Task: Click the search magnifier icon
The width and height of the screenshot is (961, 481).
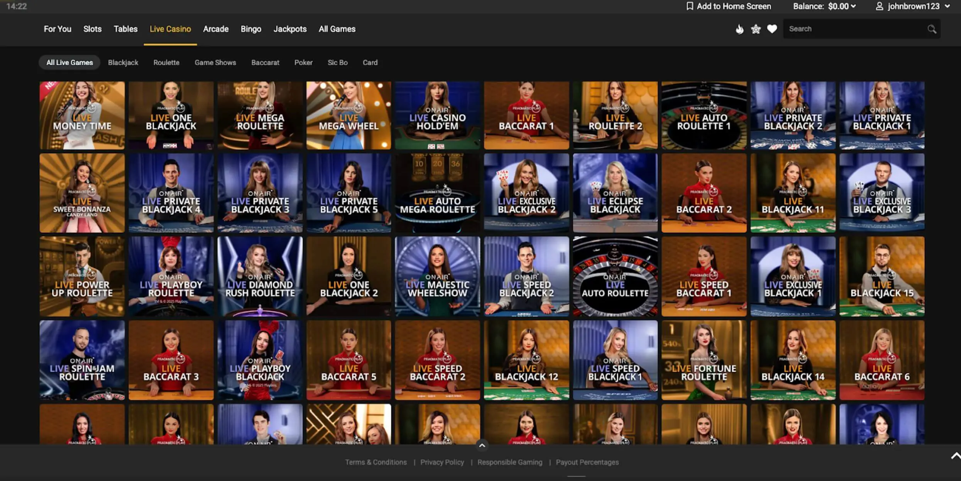Action: pos(932,29)
